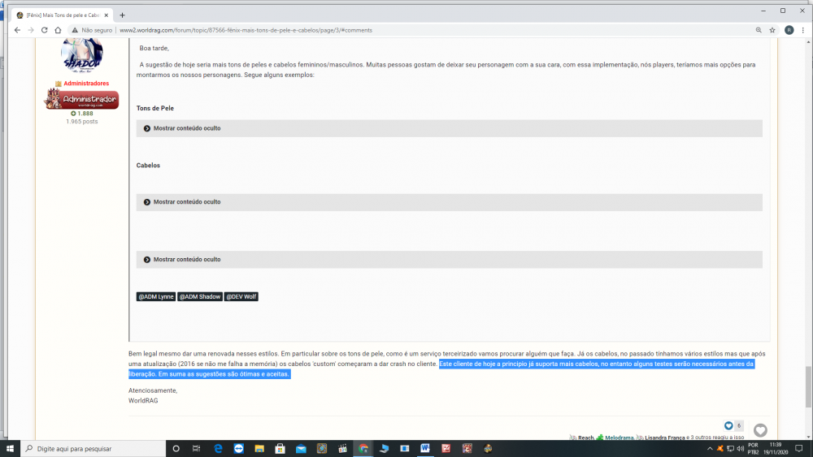Open the Administradores group link

(x=86, y=84)
